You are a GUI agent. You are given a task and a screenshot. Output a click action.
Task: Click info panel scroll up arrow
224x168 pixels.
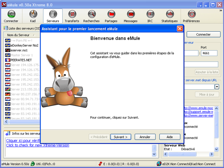pos(216,108)
